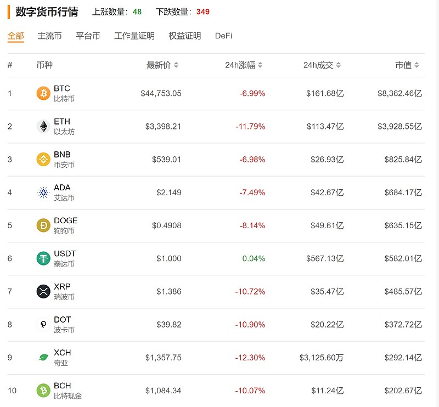This screenshot has height=407, width=439.
Task: Click the 数字货币行情 page title
Action: tap(47, 12)
